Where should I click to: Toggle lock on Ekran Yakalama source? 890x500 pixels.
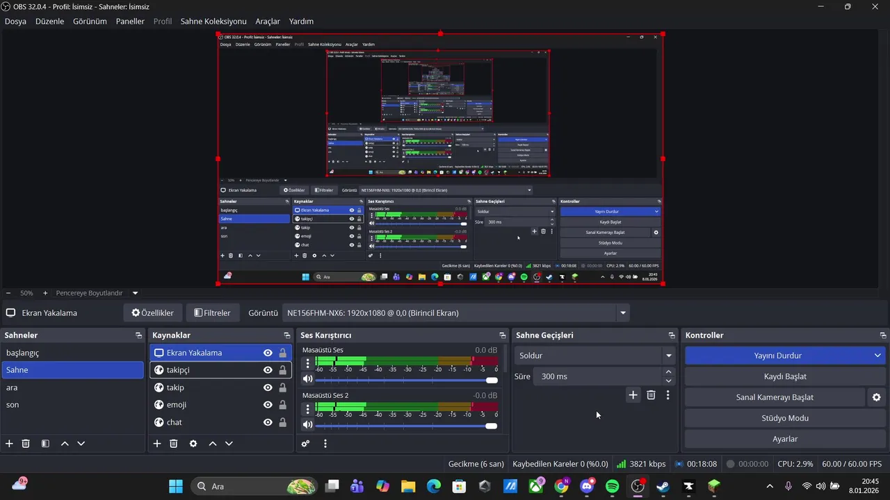pyautogui.click(x=282, y=353)
